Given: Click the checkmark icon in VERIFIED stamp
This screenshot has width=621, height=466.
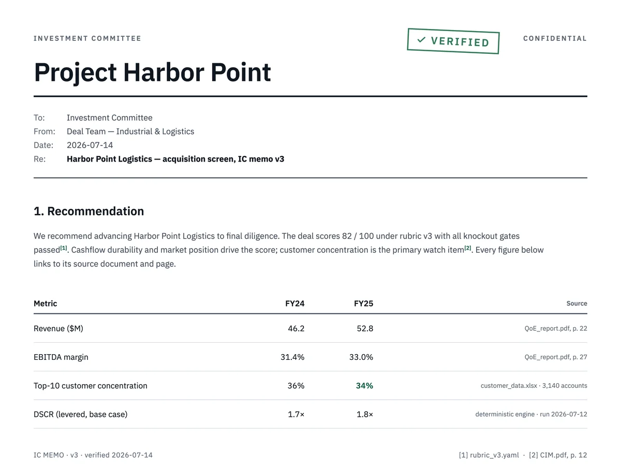Looking at the screenshot, I should [x=422, y=40].
